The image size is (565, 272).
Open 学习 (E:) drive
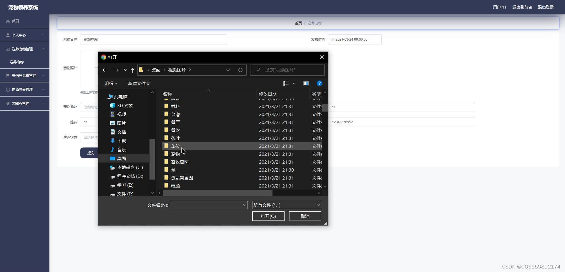pos(122,185)
